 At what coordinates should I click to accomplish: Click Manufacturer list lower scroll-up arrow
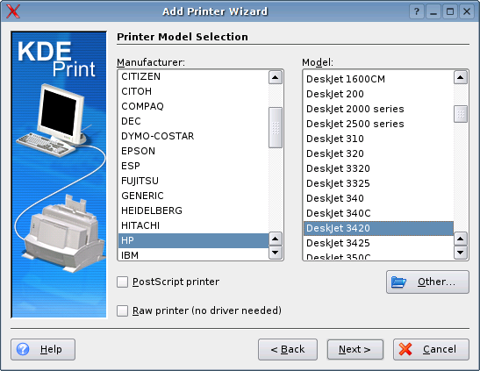276,239
